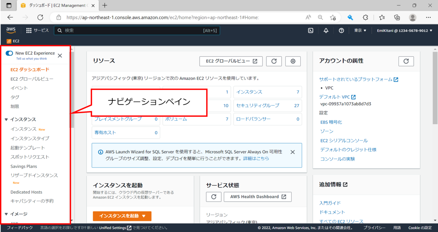438x232 pixels.
Task: Collapse the イメージ section in sidebar
Action: (x=6, y=214)
